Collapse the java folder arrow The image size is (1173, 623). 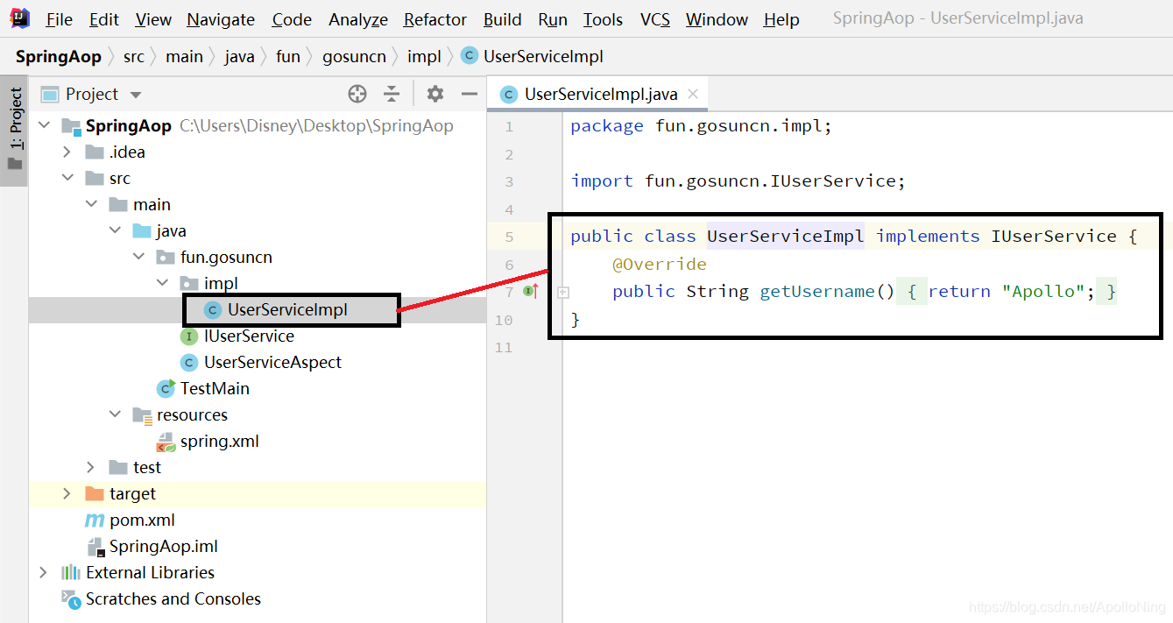pyautogui.click(x=115, y=231)
